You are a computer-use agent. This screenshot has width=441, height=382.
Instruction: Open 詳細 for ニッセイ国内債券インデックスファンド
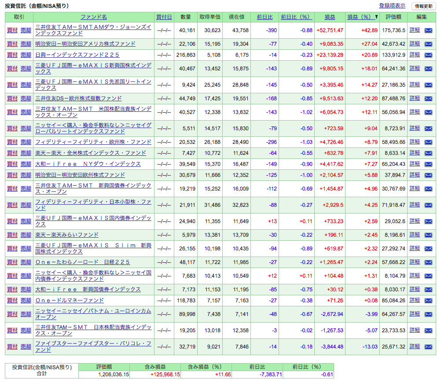[415, 275]
